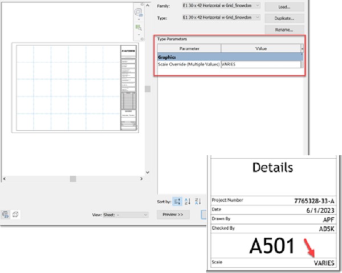This screenshot has width=342, height=273.
Task: Sort parameters descending Z to A
Action: point(198,201)
